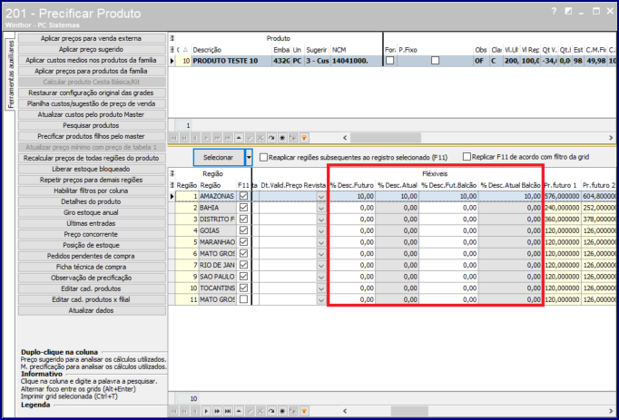Click Recalcular preços de todas regiões do produto

pos(92,158)
